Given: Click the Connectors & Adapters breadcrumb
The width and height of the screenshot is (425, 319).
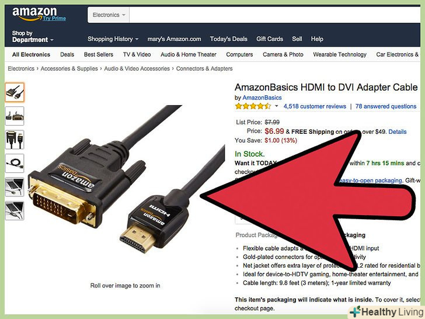Looking at the screenshot, I should pos(204,68).
